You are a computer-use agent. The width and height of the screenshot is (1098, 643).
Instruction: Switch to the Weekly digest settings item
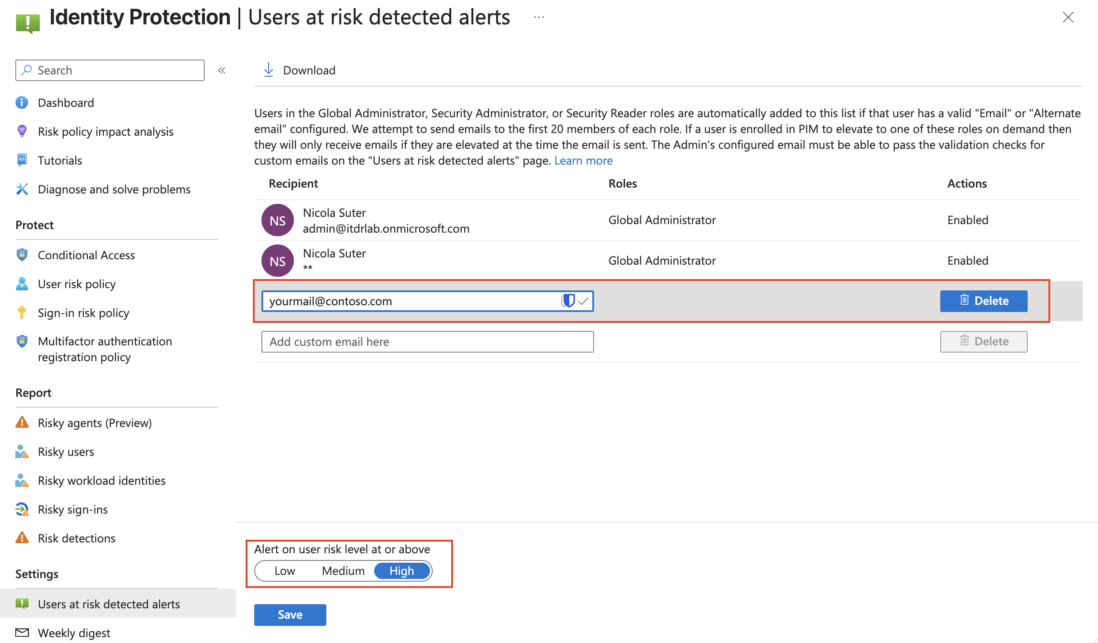73,633
